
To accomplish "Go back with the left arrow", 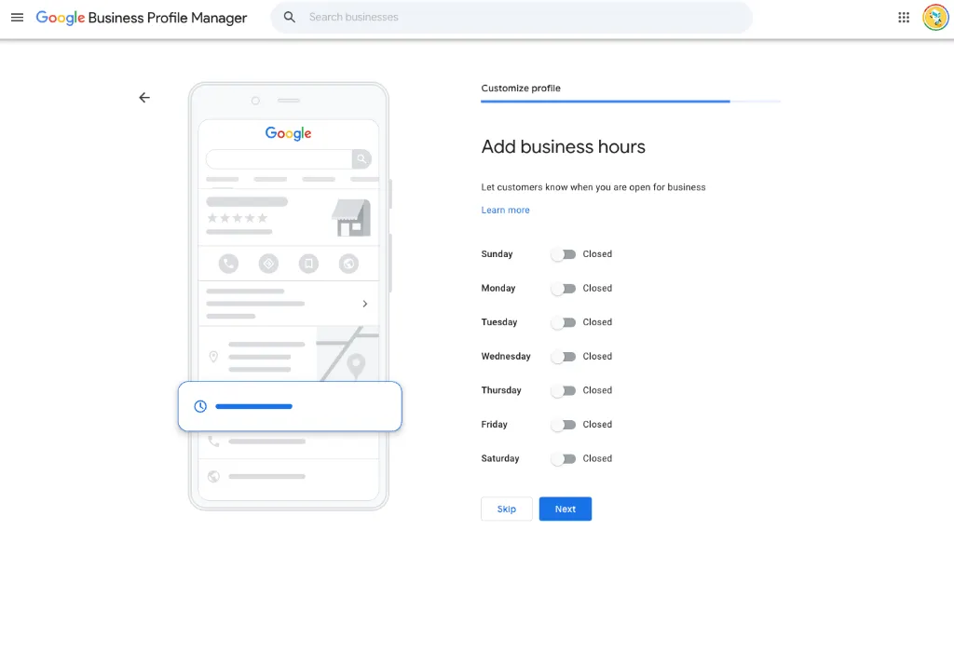I will [x=144, y=97].
